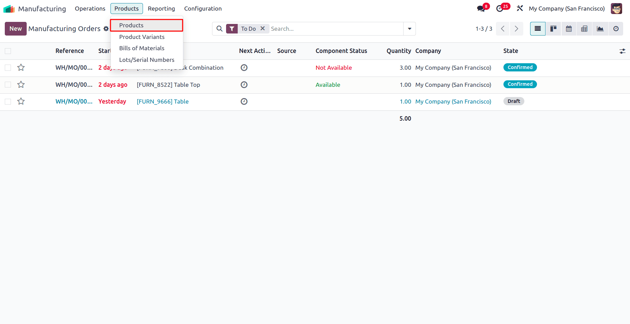Remove the To Do filter
The image size is (630, 324).
[x=263, y=29]
